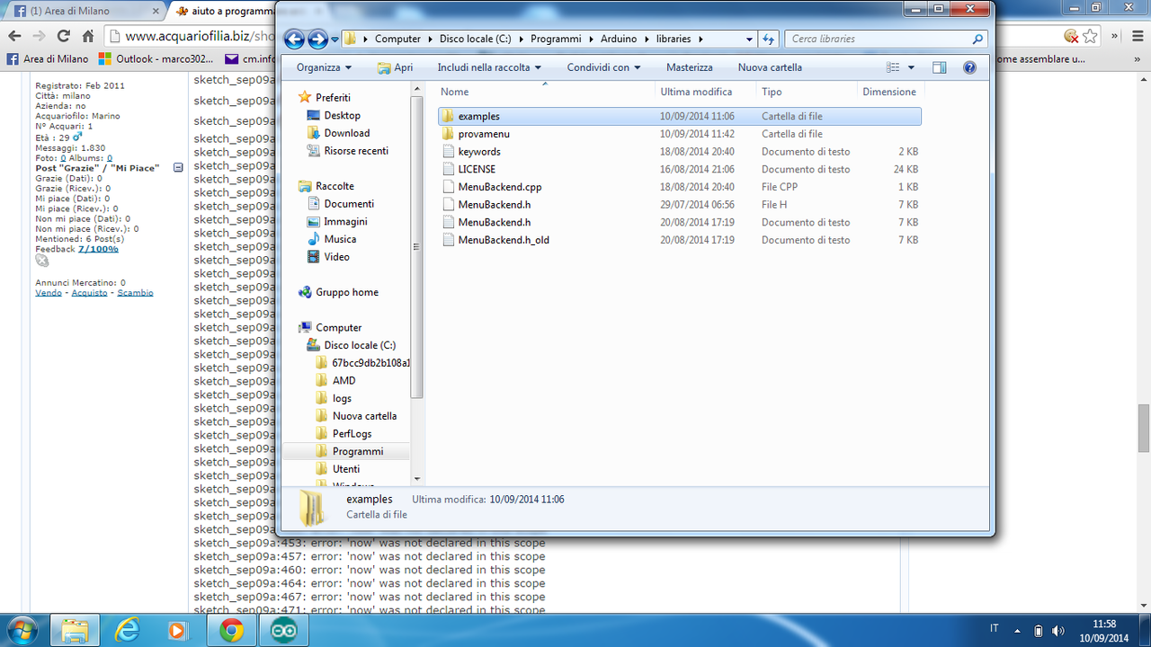Select the keywords file icon
The width and height of the screenshot is (1151, 647).
tap(450, 152)
